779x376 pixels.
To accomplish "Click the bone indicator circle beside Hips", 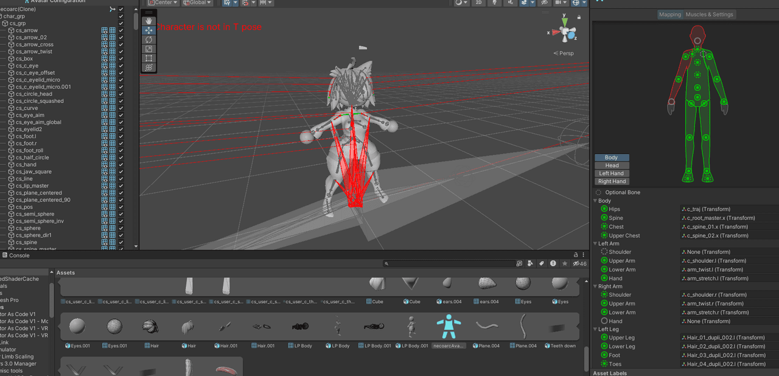I will [x=604, y=209].
